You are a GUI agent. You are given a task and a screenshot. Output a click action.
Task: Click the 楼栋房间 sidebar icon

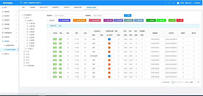tap(3, 16)
